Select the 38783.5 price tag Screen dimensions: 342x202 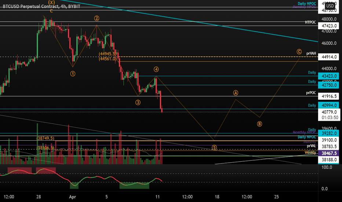[x=329, y=147]
